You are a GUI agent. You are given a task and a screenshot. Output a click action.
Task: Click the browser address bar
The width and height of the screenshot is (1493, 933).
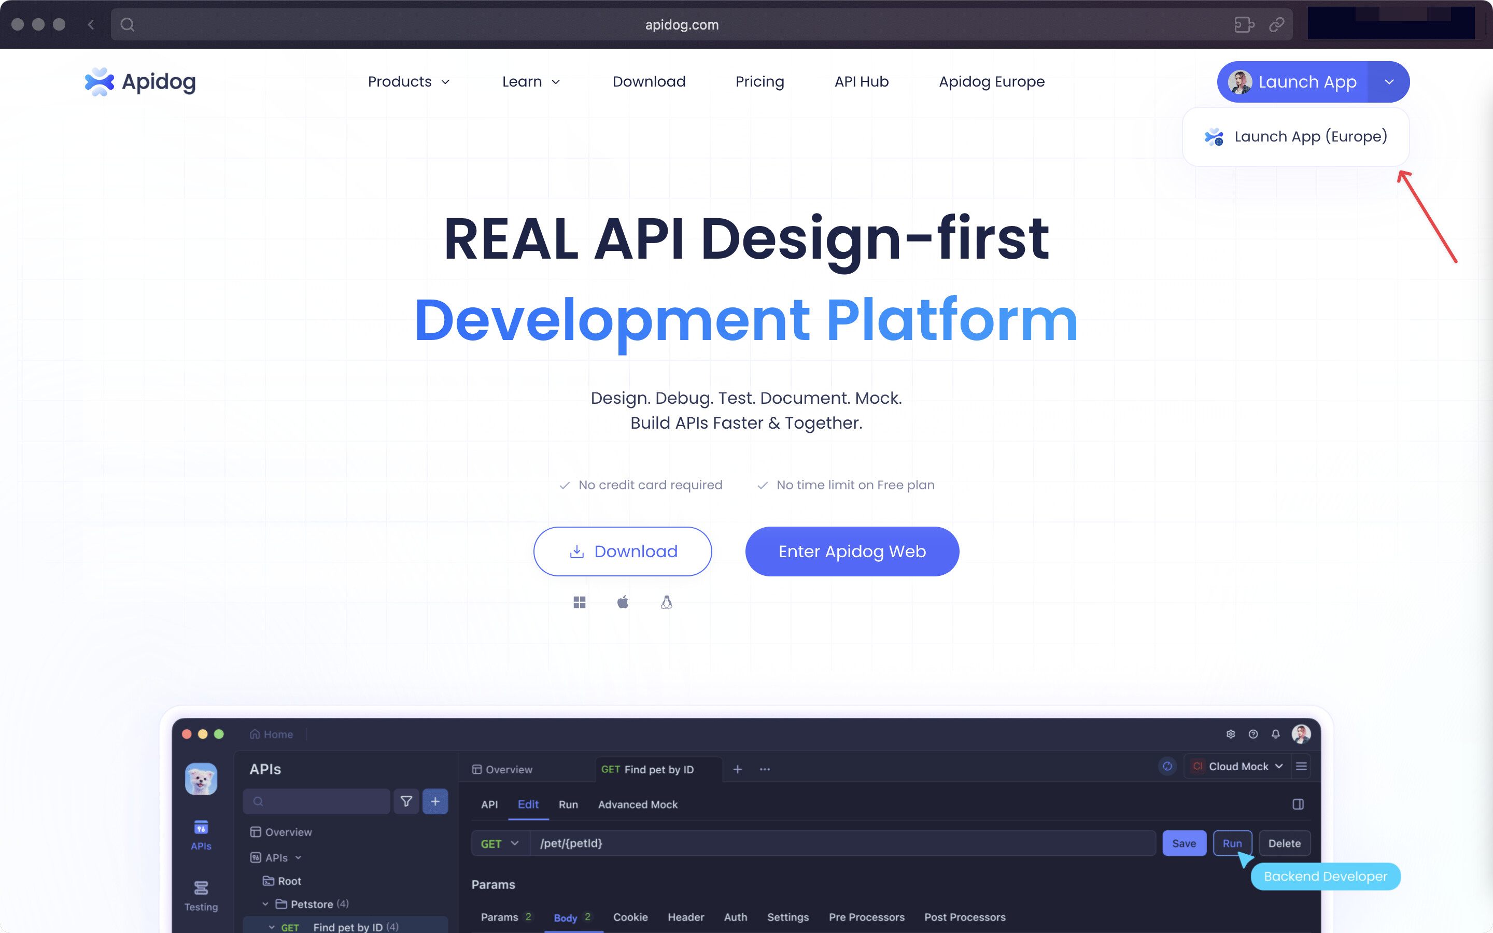click(681, 25)
